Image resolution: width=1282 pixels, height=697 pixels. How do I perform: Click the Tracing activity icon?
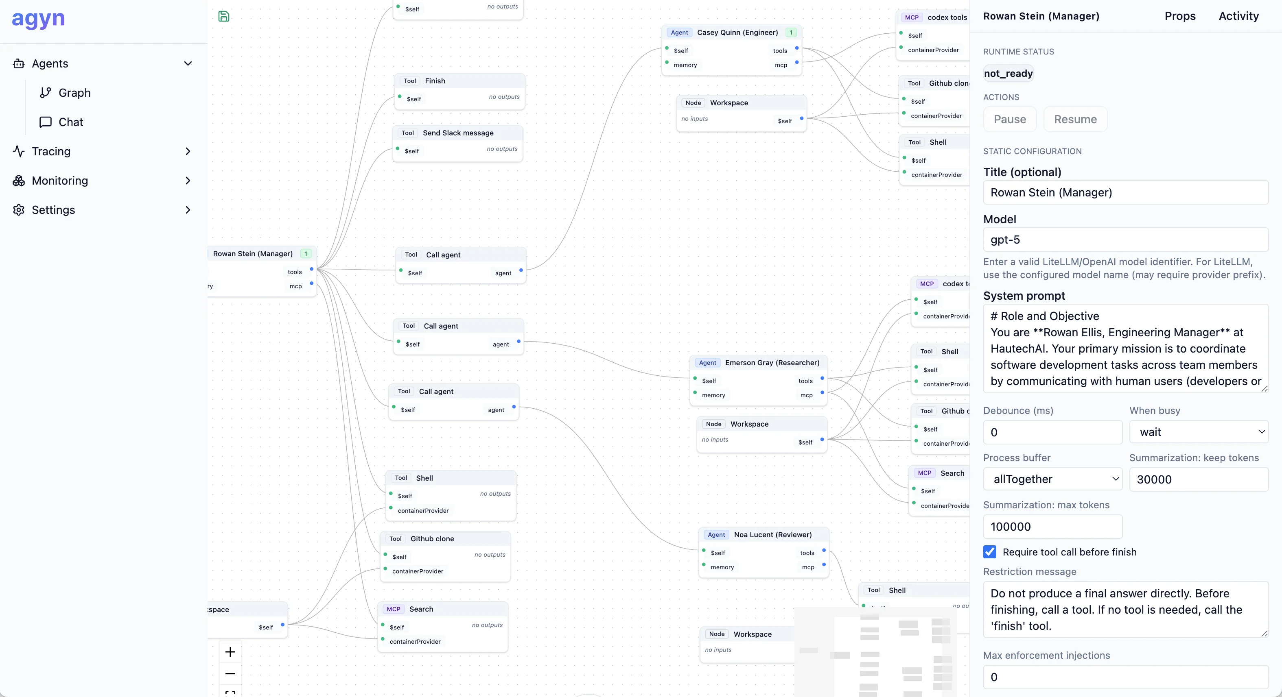[19, 151]
